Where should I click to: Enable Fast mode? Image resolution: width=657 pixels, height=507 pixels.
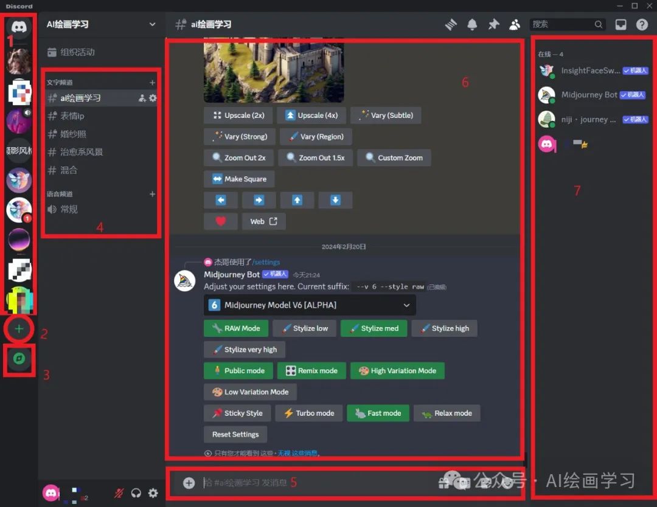pyautogui.click(x=378, y=413)
